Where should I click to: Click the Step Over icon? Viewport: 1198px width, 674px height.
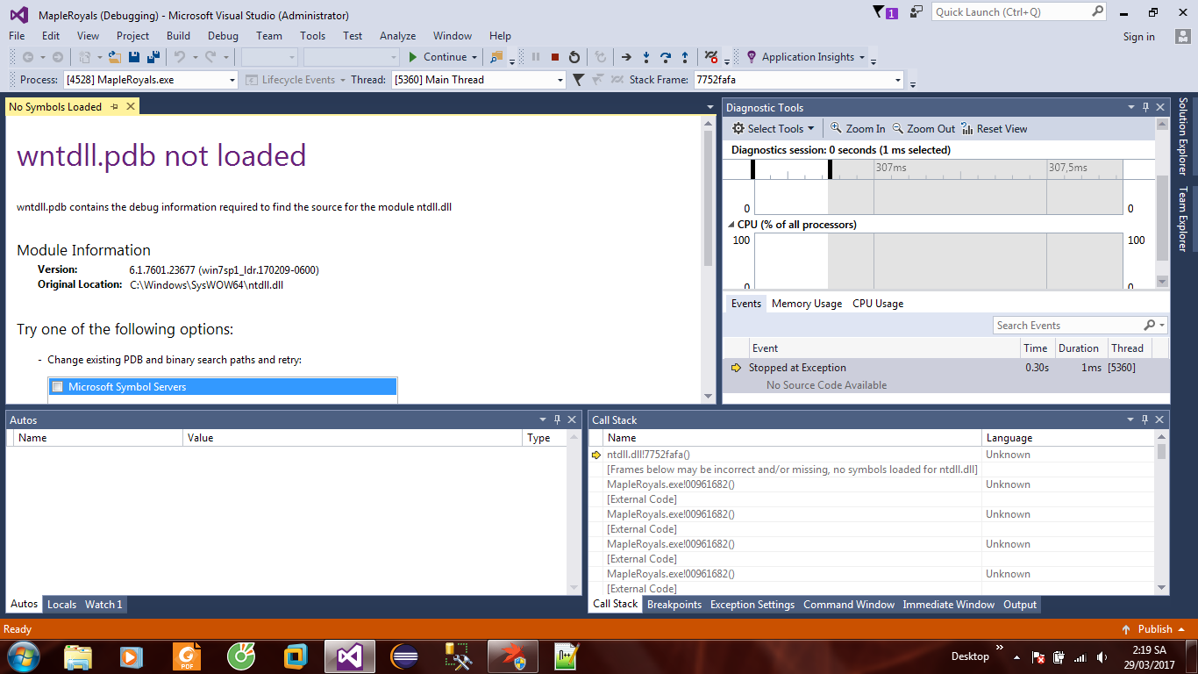click(666, 57)
